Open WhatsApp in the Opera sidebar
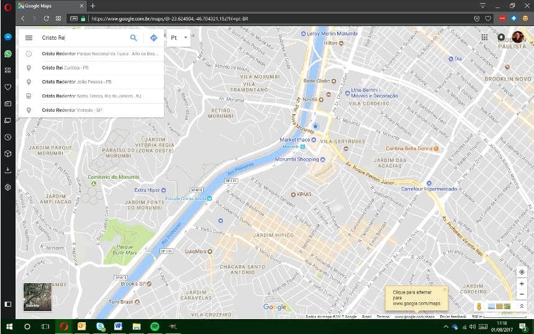 coord(8,54)
